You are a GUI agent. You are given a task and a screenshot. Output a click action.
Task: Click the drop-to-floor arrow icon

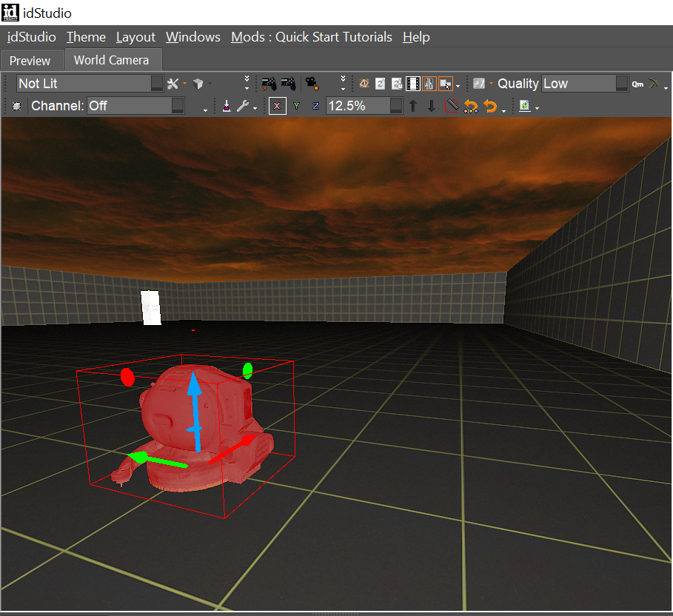tap(227, 106)
